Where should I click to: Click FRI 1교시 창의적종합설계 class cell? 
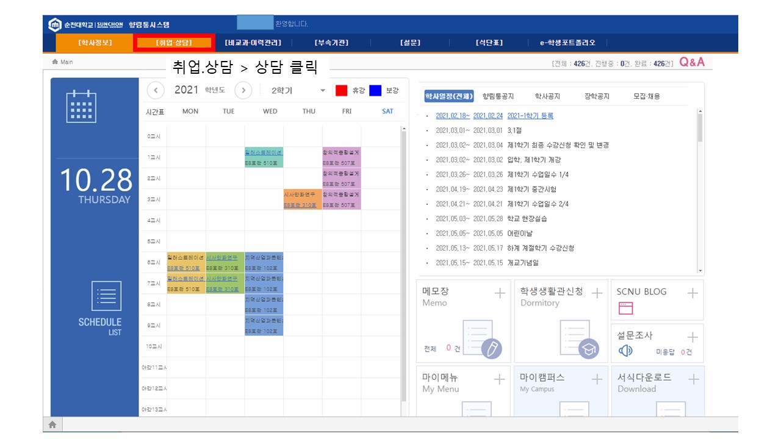342,157
